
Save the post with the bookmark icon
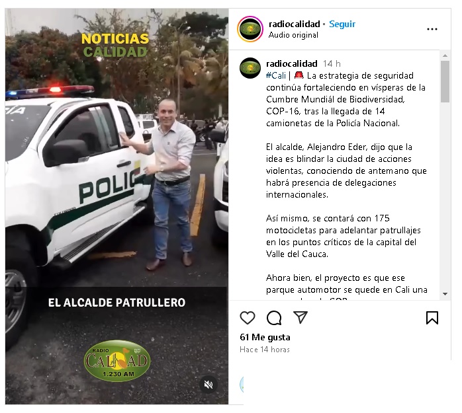(x=432, y=318)
